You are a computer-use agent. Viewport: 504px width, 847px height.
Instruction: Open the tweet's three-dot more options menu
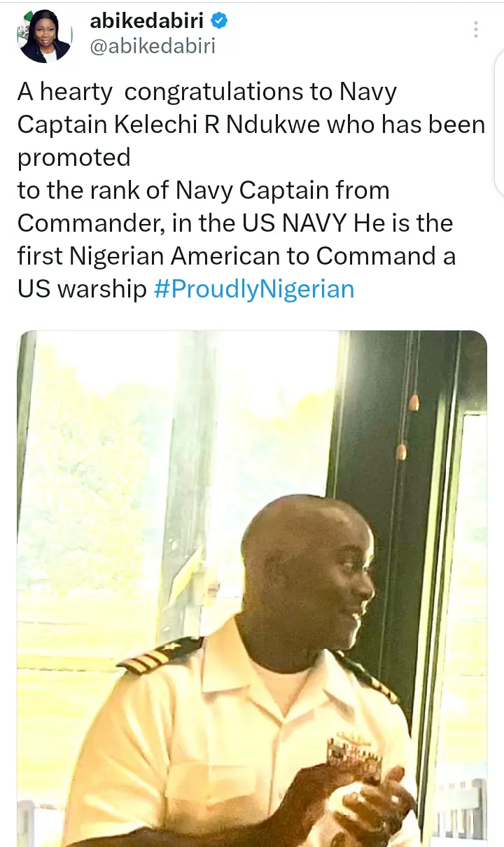476,29
